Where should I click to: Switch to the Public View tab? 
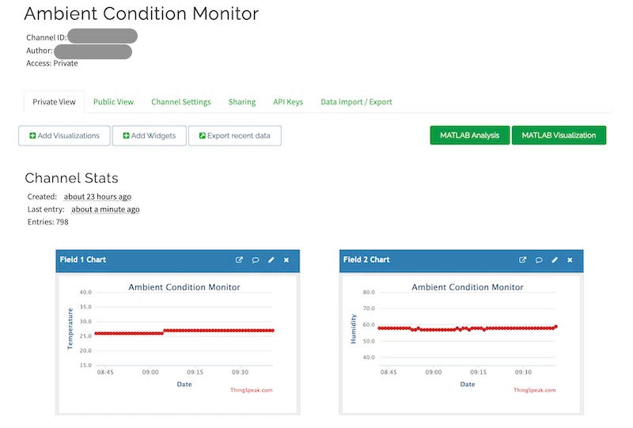tap(113, 102)
